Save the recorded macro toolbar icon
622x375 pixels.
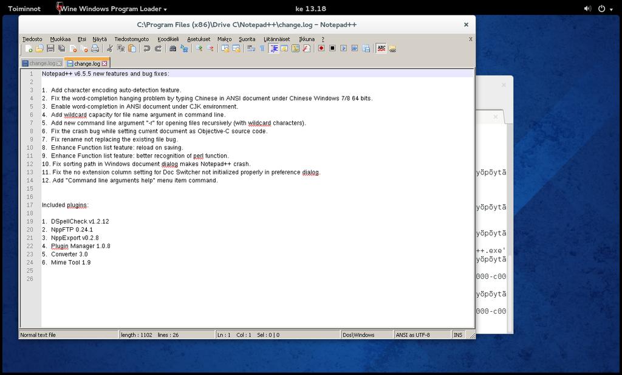[x=366, y=49]
